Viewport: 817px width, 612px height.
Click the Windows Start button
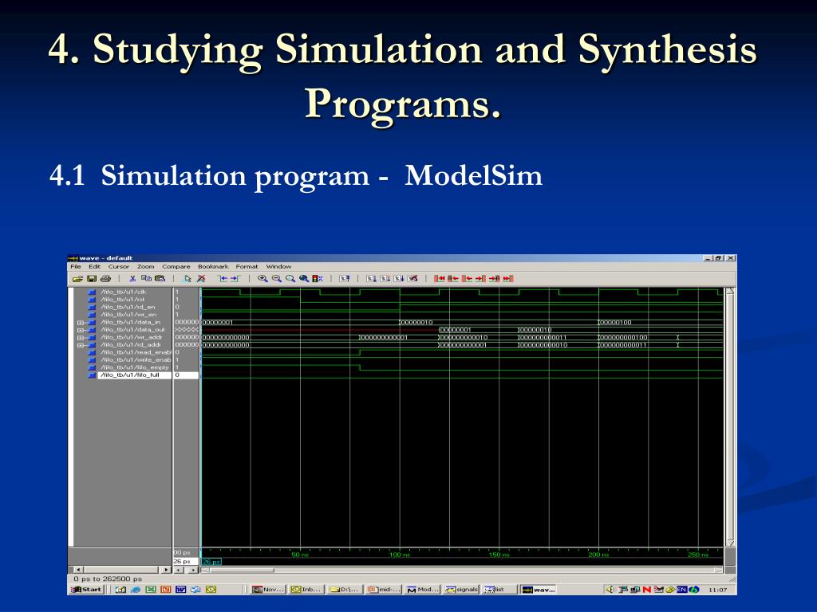pyautogui.click(x=86, y=590)
